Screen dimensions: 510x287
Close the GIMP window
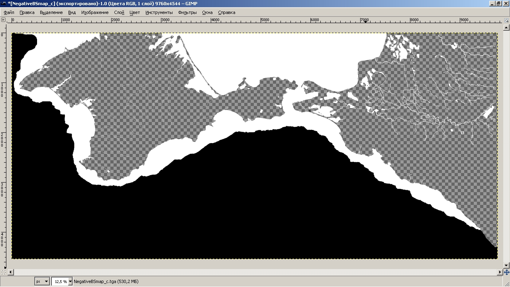505,4
